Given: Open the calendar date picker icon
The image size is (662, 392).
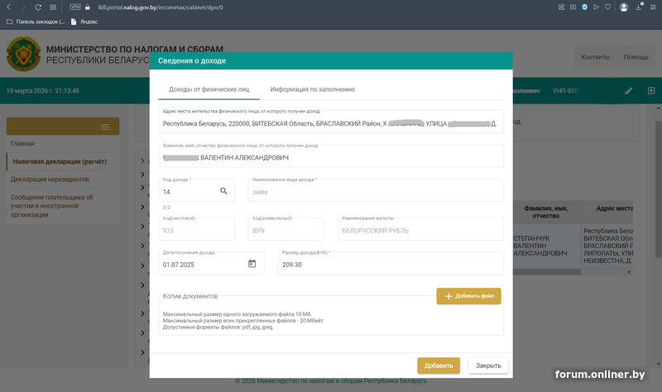Looking at the screenshot, I should tap(252, 264).
